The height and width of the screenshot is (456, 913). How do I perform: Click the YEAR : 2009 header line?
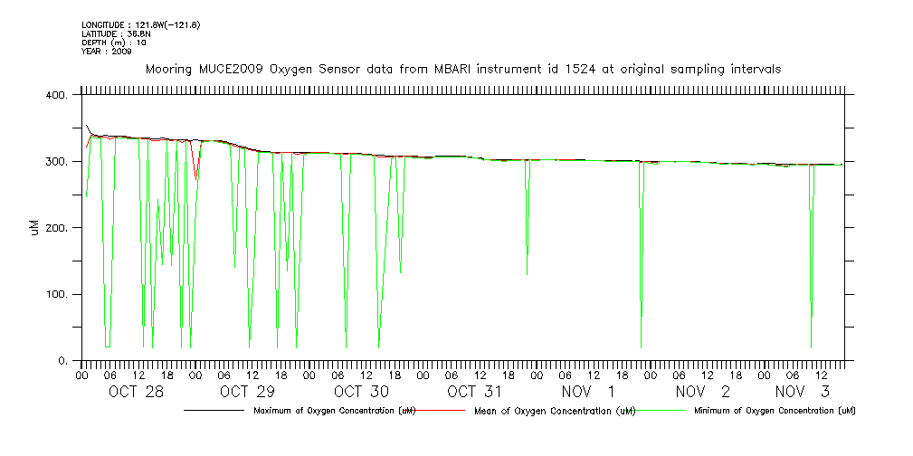point(107,52)
